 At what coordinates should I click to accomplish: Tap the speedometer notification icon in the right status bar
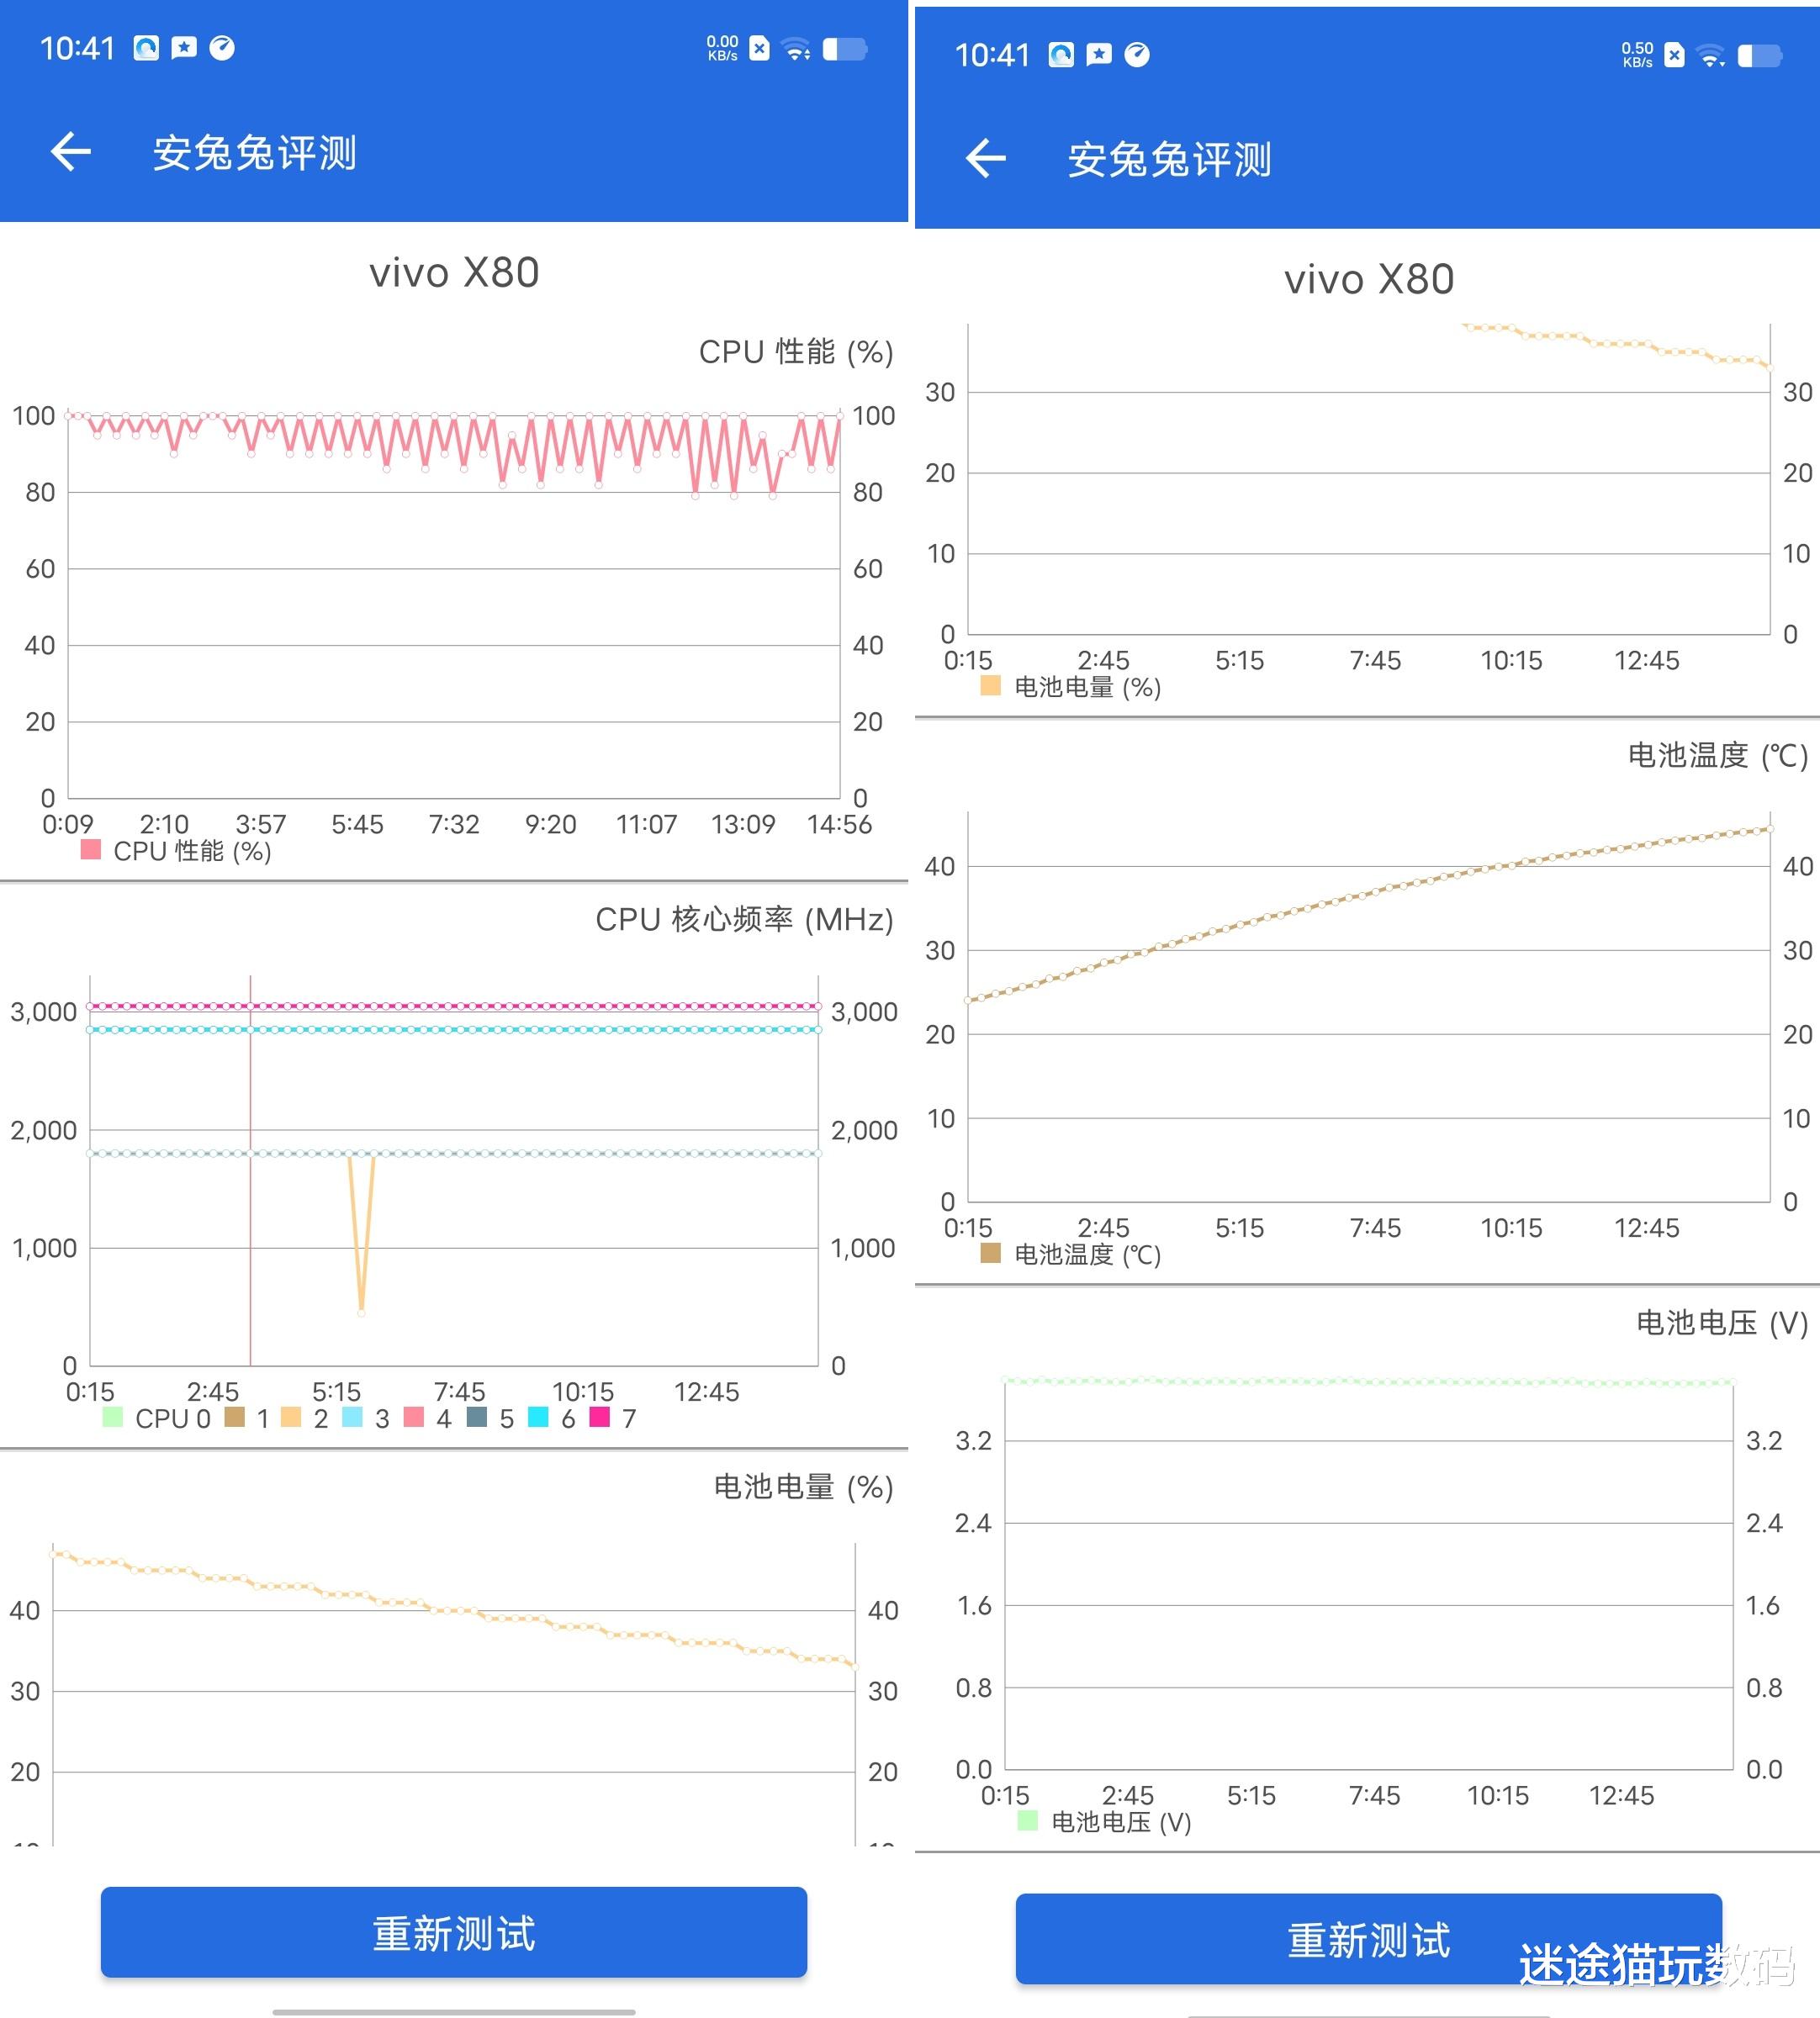[1137, 55]
